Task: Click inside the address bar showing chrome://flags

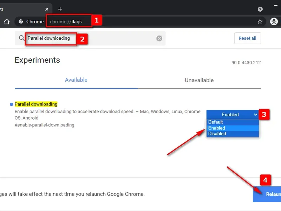Action: coord(67,21)
